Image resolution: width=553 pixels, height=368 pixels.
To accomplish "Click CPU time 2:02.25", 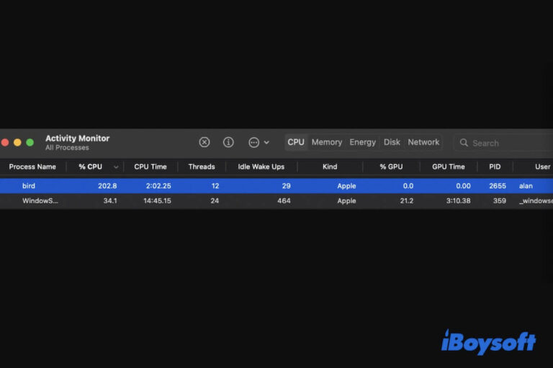I will [158, 185].
